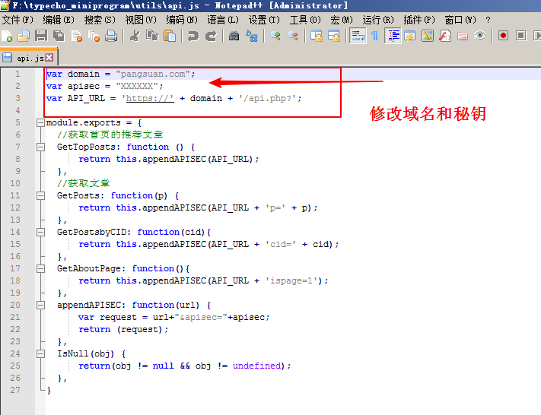This screenshot has width=541, height=415.
Task: Collapse the module.exports fold marker
Action: click(40, 122)
